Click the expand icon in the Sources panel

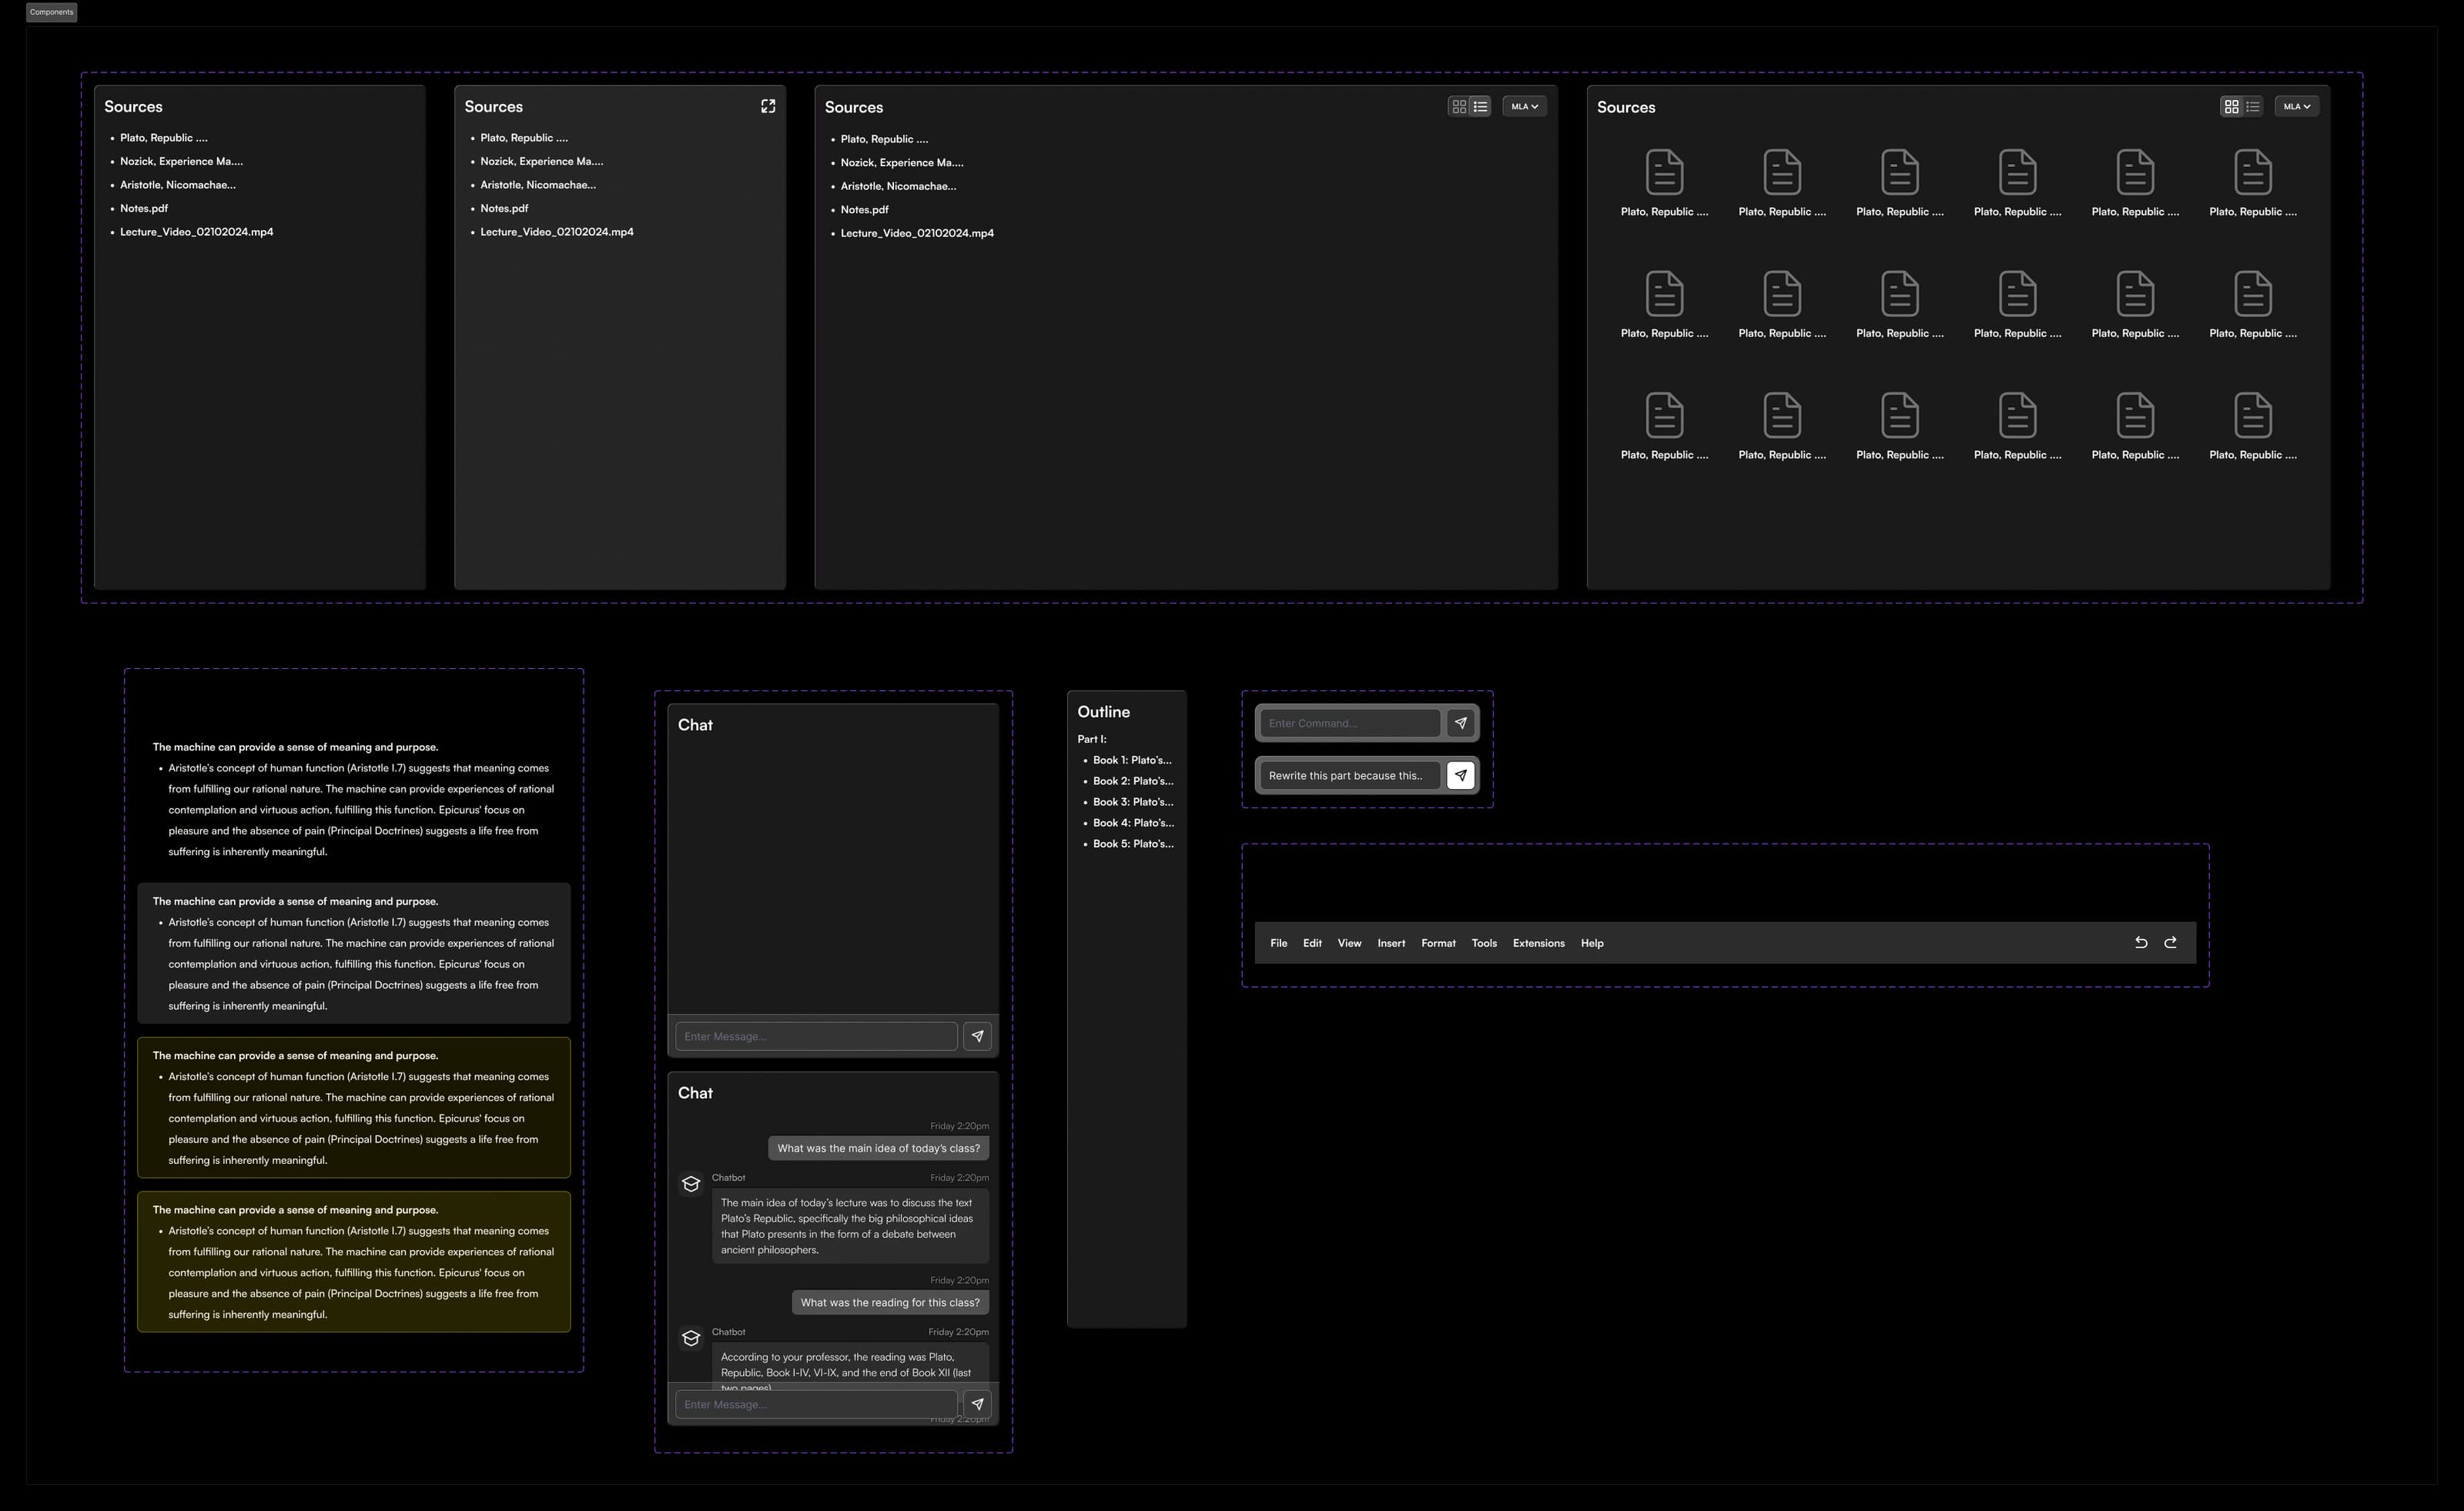tap(768, 106)
